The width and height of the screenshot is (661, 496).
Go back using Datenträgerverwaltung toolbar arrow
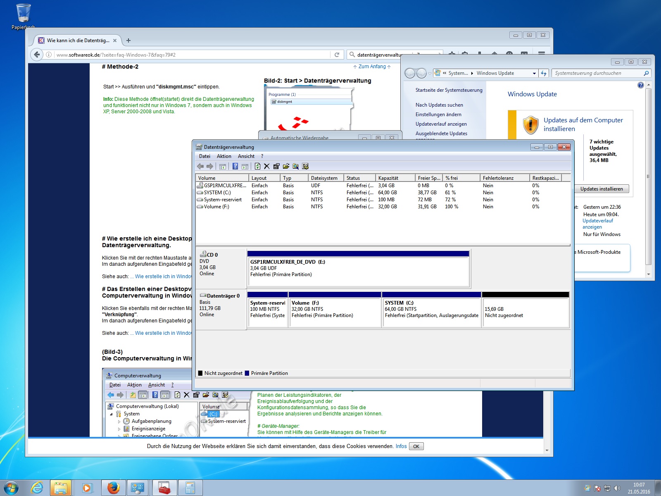pyautogui.click(x=200, y=166)
